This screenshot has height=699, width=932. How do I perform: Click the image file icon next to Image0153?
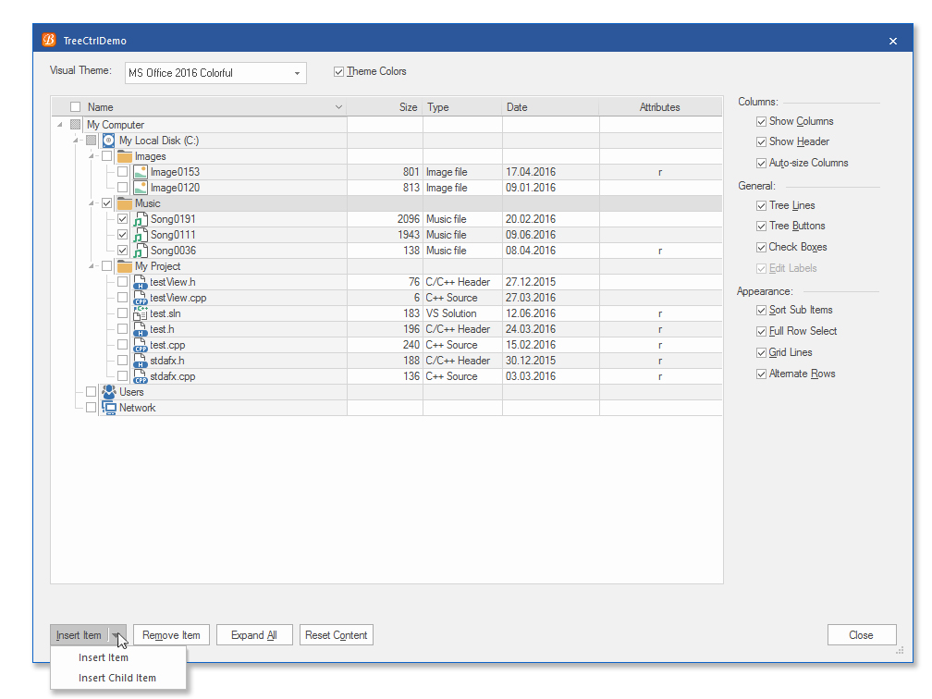click(141, 171)
